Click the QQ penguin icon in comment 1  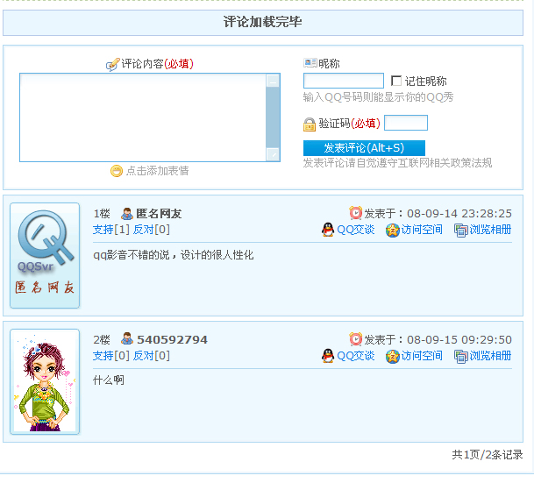[x=328, y=230]
